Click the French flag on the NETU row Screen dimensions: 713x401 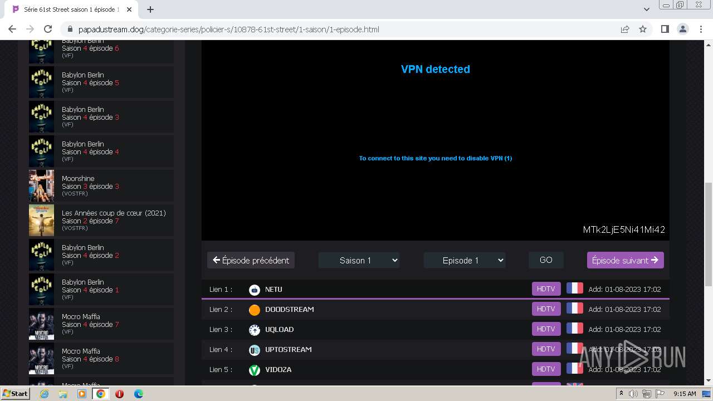[575, 288]
